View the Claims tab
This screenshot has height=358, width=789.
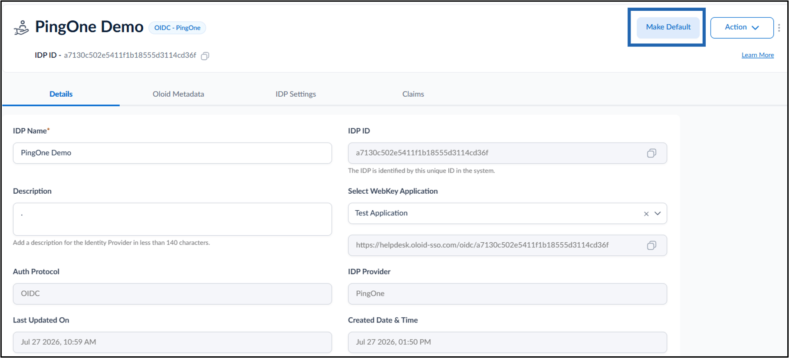tap(413, 94)
